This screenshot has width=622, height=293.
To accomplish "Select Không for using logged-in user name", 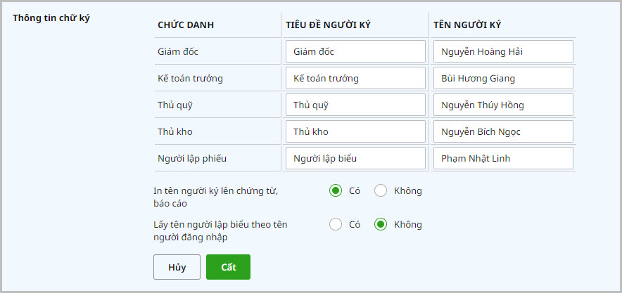I will click(381, 225).
